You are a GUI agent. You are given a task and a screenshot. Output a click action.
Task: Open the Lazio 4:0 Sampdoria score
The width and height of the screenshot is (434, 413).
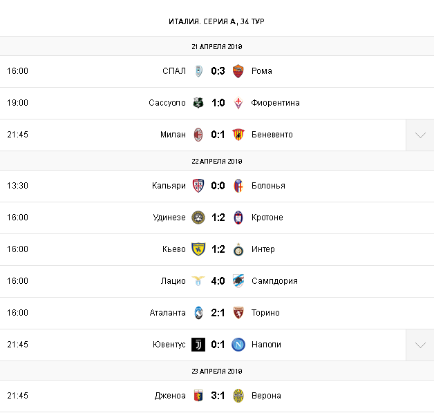point(218,281)
